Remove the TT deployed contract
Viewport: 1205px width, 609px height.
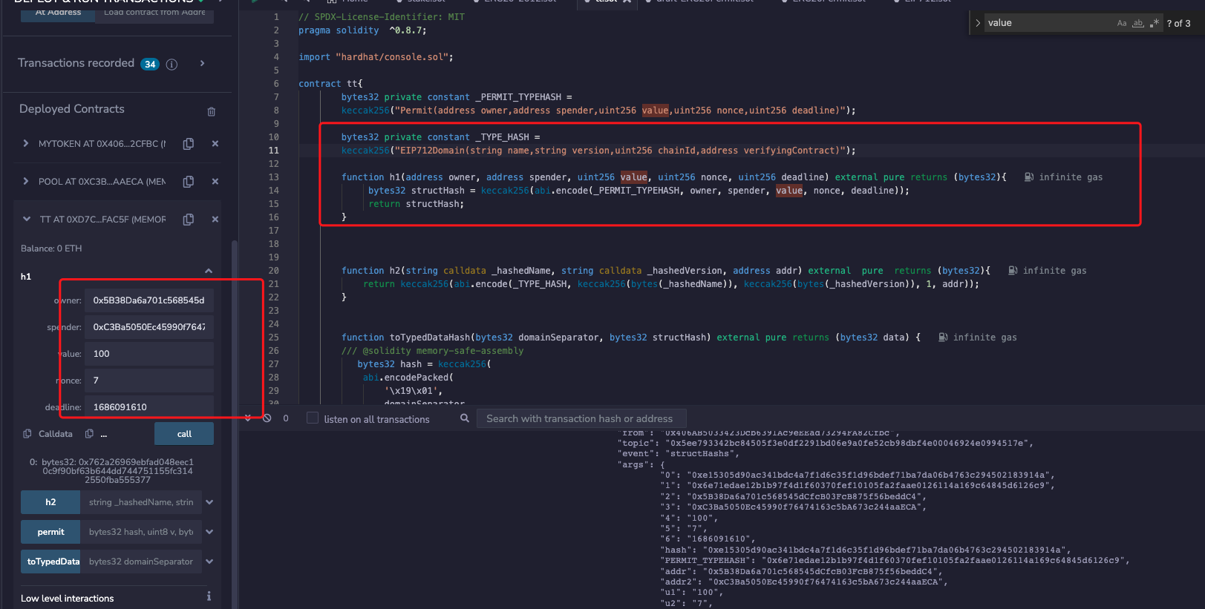click(215, 220)
